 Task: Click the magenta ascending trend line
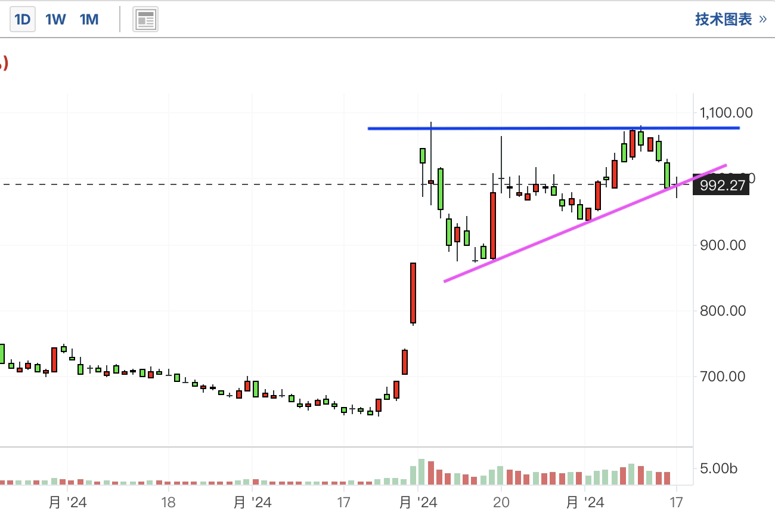[585, 223]
